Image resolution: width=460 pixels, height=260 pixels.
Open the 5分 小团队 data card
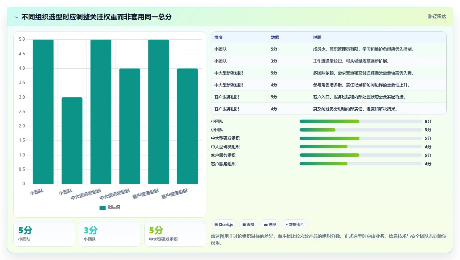click(44, 234)
